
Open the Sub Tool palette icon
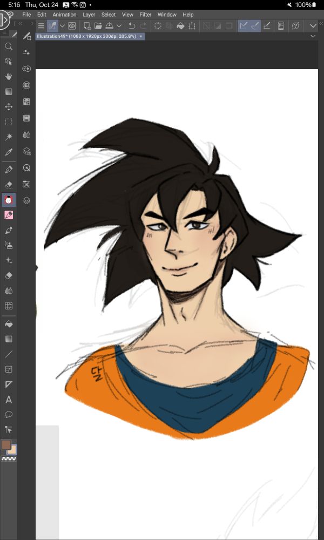[26, 36]
